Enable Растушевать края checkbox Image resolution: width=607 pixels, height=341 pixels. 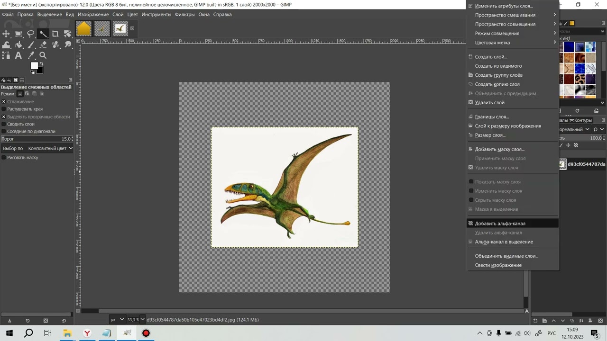(4, 109)
